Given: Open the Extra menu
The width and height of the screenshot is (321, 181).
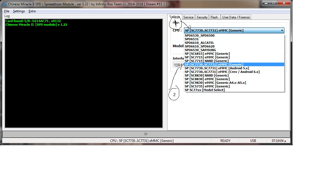Looking at the screenshot, I should click(x=32, y=11).
